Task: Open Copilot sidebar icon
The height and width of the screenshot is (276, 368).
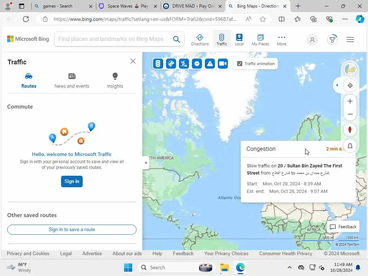Action: (x=360, y=19)
